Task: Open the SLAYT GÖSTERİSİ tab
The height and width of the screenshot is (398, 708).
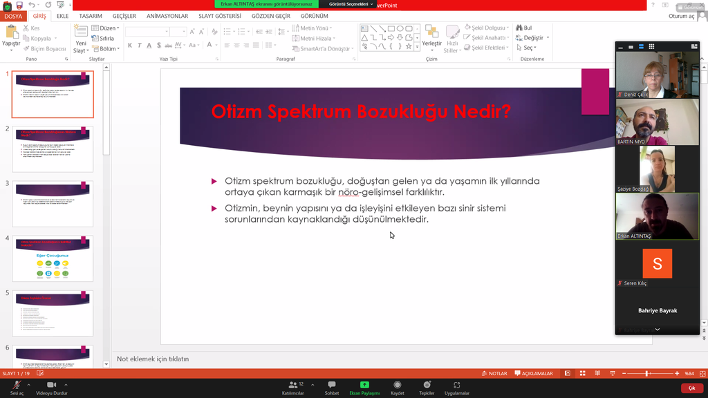Action: (x=220, y=16)
